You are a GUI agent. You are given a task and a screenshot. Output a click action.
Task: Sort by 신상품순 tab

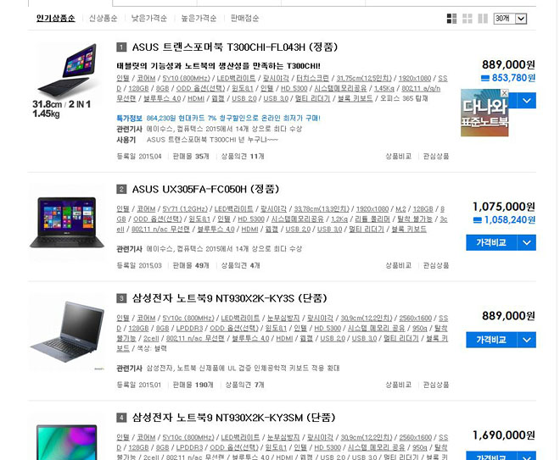(x=104, y=18)
